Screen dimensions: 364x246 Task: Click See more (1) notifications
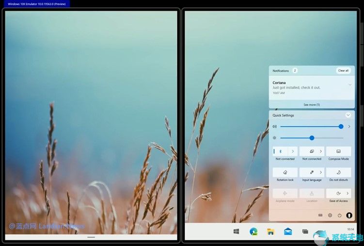click(312, 105)
